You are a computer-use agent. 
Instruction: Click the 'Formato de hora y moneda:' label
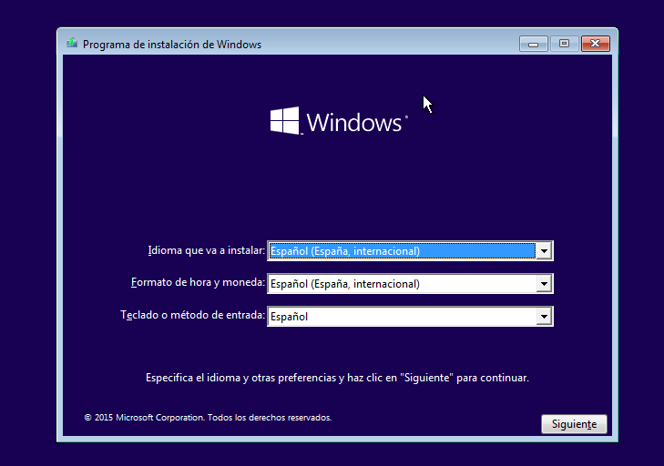pos(198,282)
